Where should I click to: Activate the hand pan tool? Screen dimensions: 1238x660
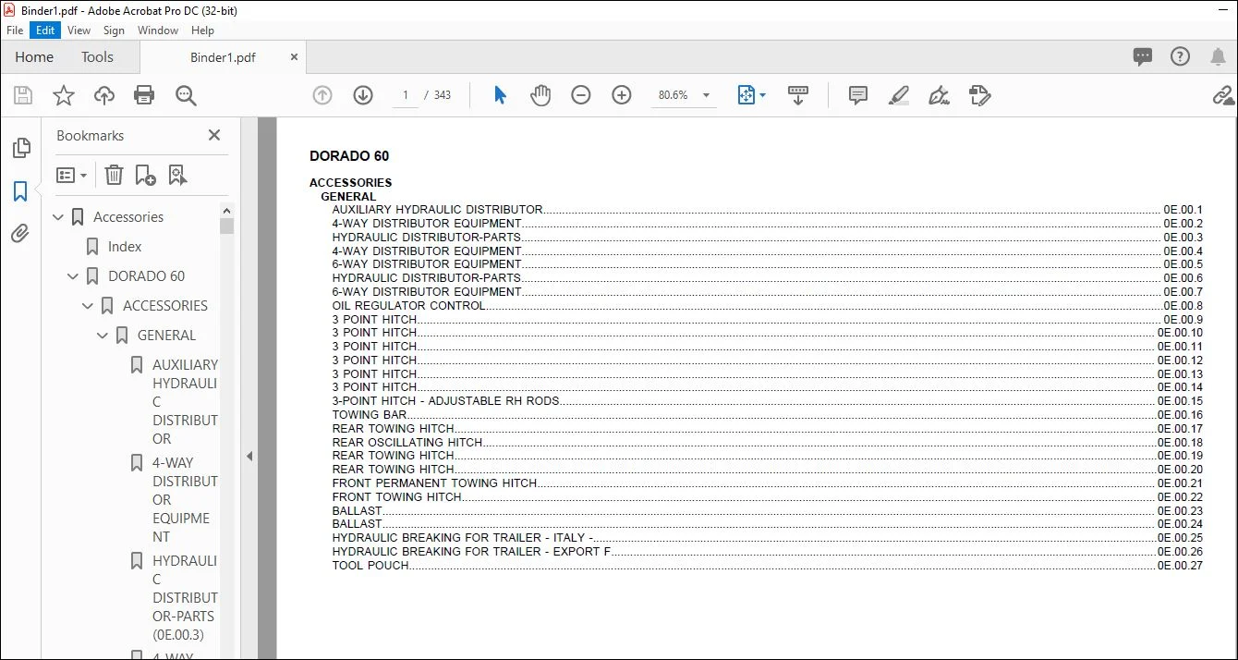pyautogui.click(x=540, y=95)
